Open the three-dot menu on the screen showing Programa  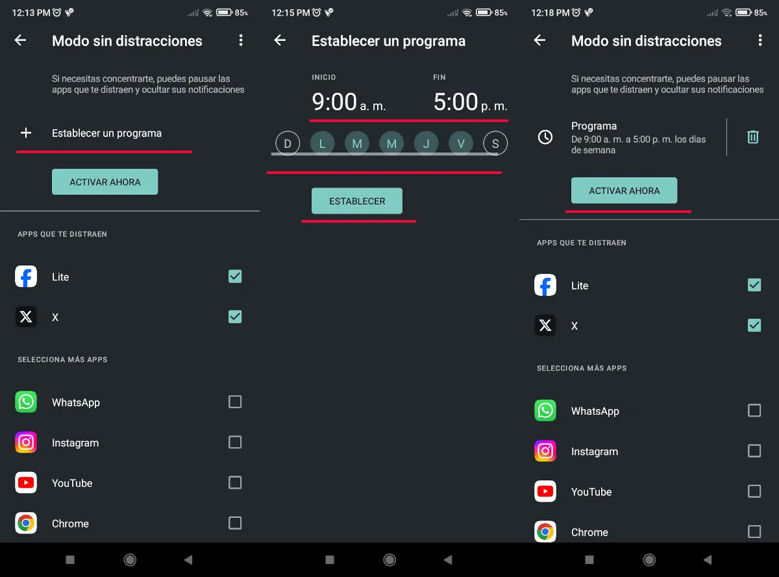(760, 40)
